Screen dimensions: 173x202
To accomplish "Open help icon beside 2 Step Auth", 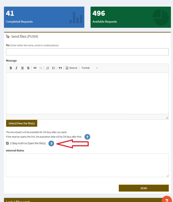I will [x=51, y=143].
